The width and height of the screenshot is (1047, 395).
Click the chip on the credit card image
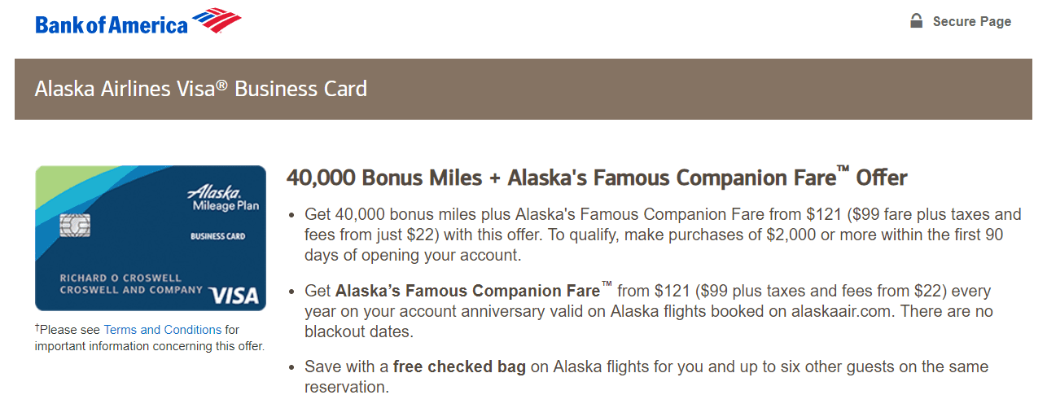pos(75,225)
